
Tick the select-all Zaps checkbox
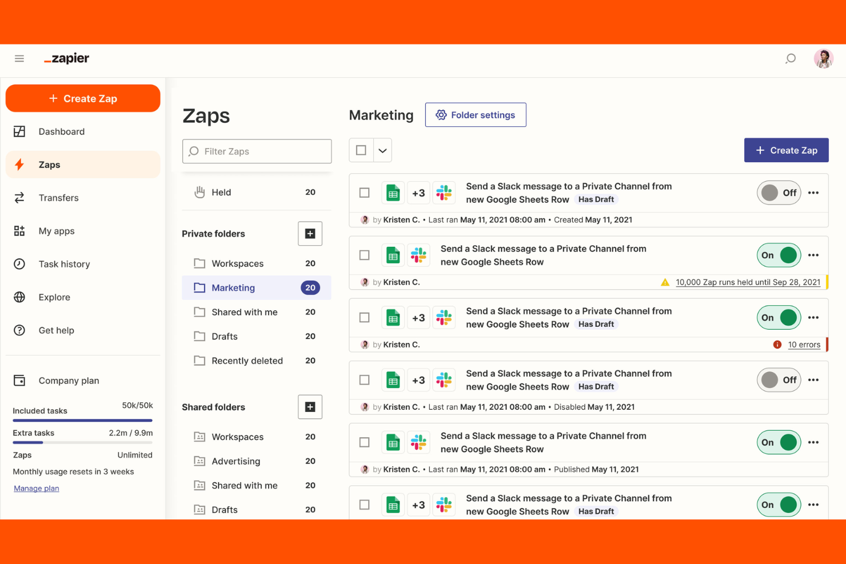tap(361, 150)
